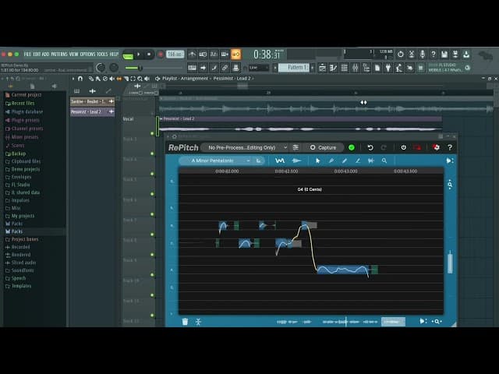The width and height of the screenshot is (499, 374).
Task: Open the EDIT menu
Action: click(x=37, y=55)
